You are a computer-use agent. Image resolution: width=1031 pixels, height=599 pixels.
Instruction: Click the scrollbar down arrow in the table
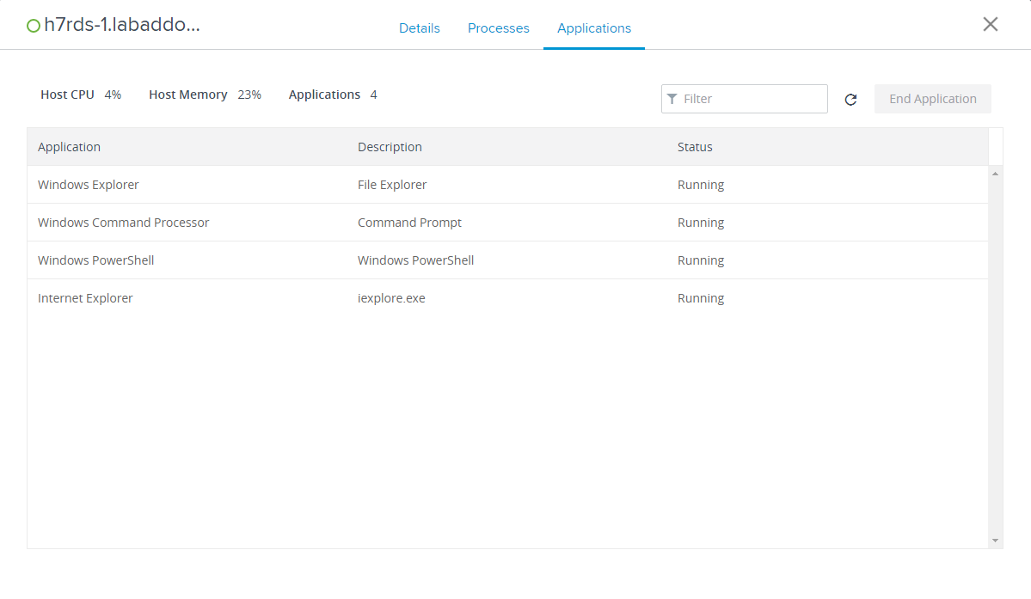pos(996,541)
